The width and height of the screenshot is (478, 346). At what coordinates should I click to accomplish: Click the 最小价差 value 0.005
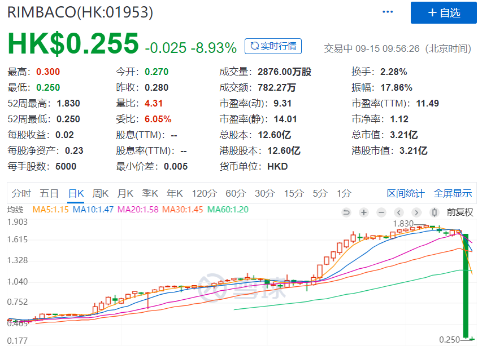pos(176,167)
